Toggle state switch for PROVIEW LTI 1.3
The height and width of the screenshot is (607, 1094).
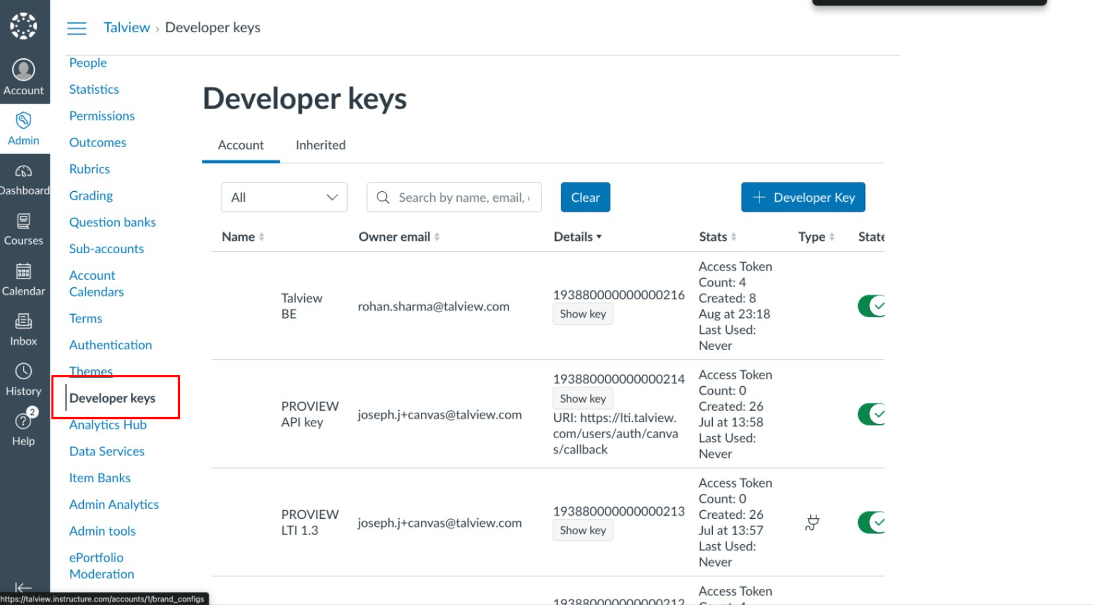[x=871, y=523]
